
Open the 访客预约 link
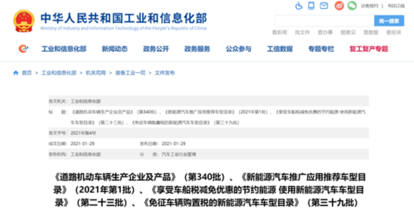369,6
